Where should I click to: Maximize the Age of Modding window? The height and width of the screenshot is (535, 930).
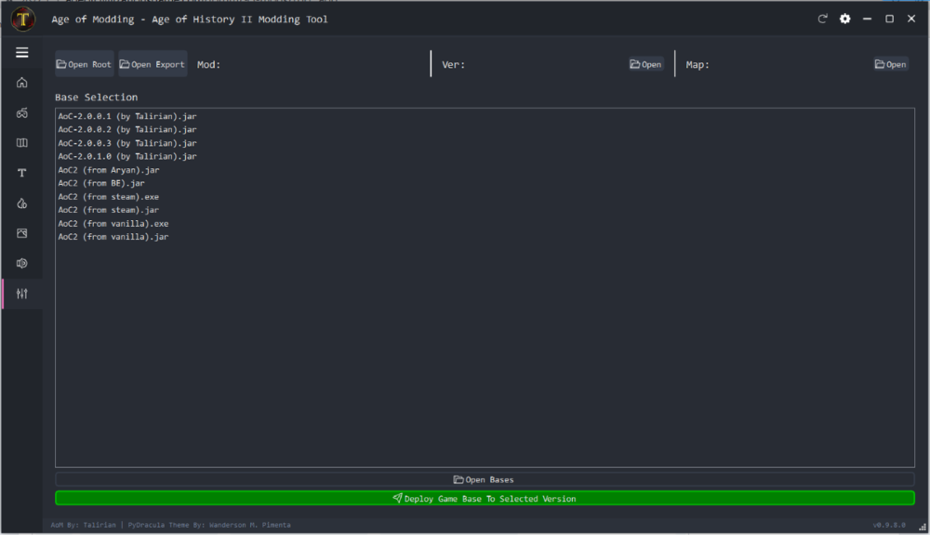(889, 19)
